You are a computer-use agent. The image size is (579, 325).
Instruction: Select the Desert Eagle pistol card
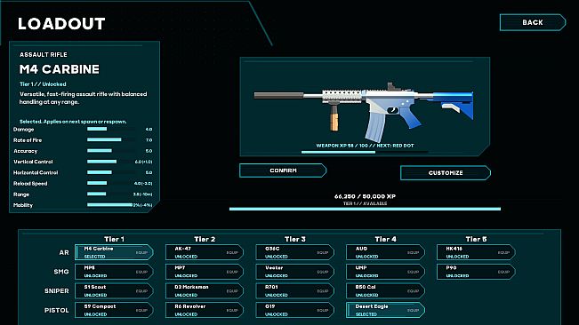tap(385, 310)
